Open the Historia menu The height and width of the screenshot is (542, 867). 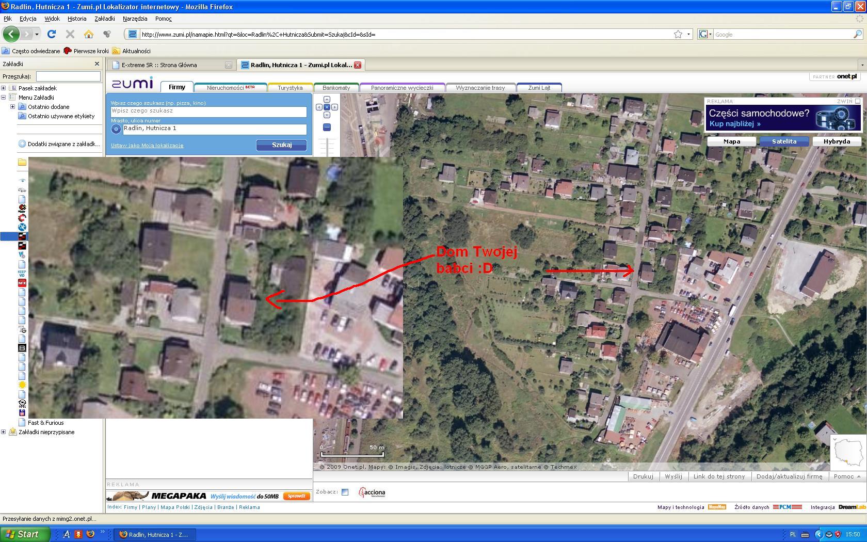77,19
